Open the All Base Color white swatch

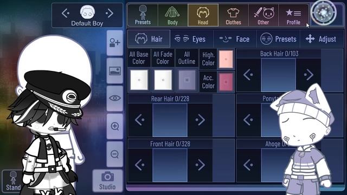(x=139, y=80)
